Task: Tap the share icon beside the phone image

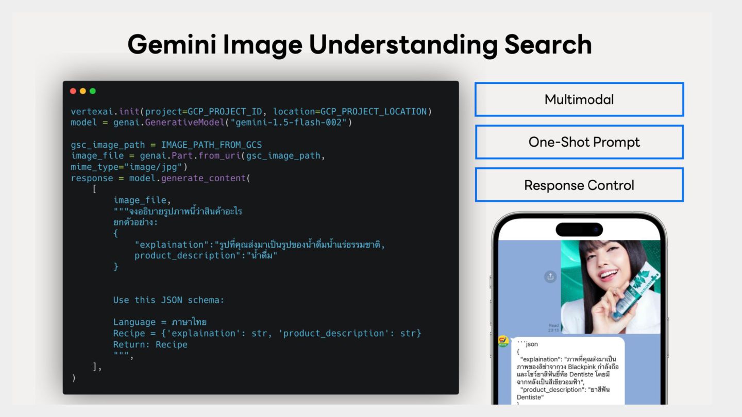Action: pos(550,276)
